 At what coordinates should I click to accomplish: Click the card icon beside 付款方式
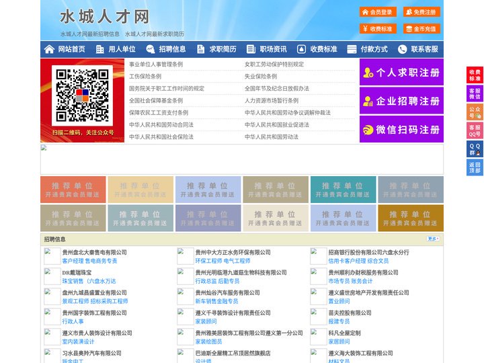[352, 49]
